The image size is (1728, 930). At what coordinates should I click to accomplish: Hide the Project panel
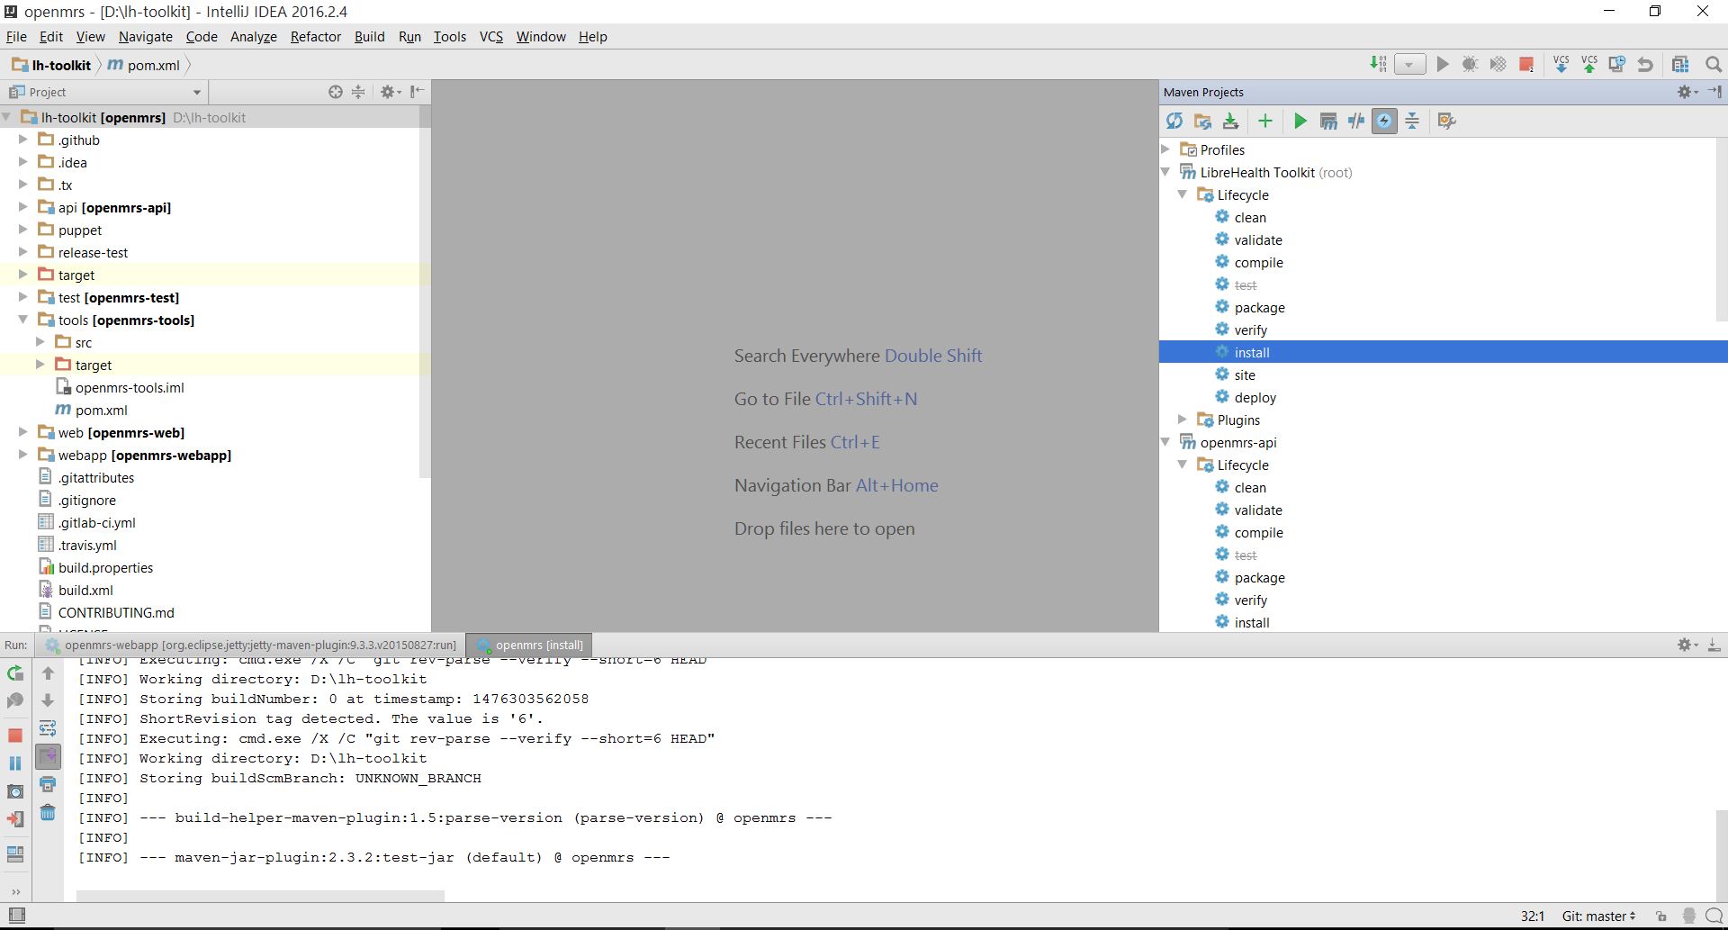[417, 92]
